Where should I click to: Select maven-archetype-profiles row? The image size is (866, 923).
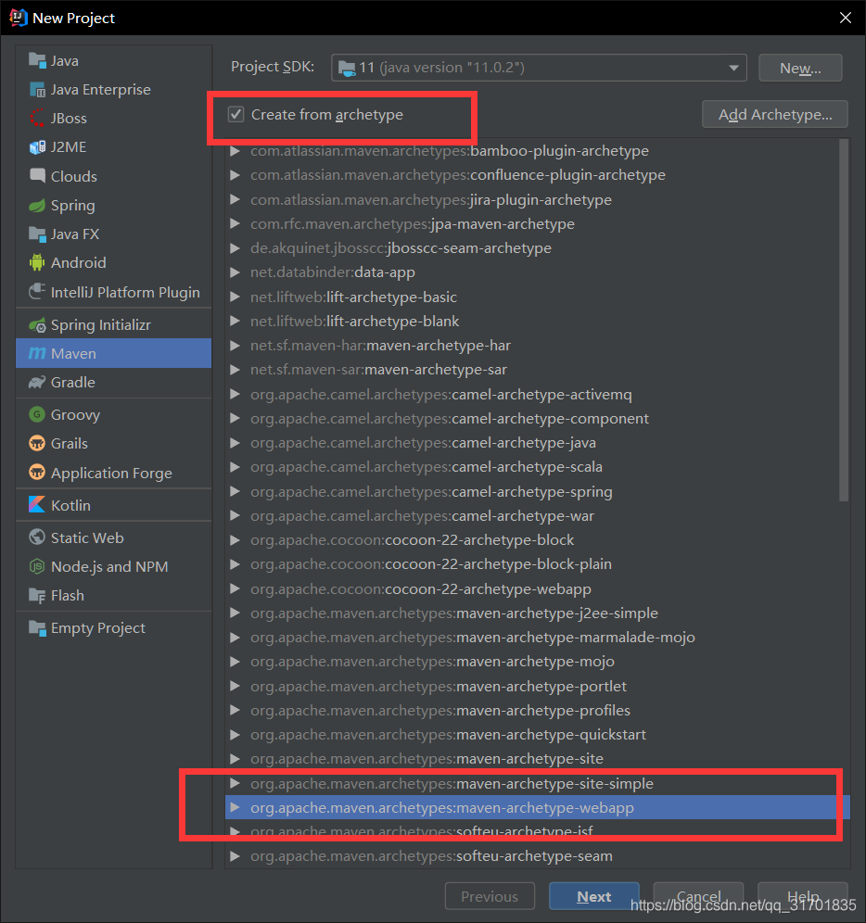(x=537, y=710)
